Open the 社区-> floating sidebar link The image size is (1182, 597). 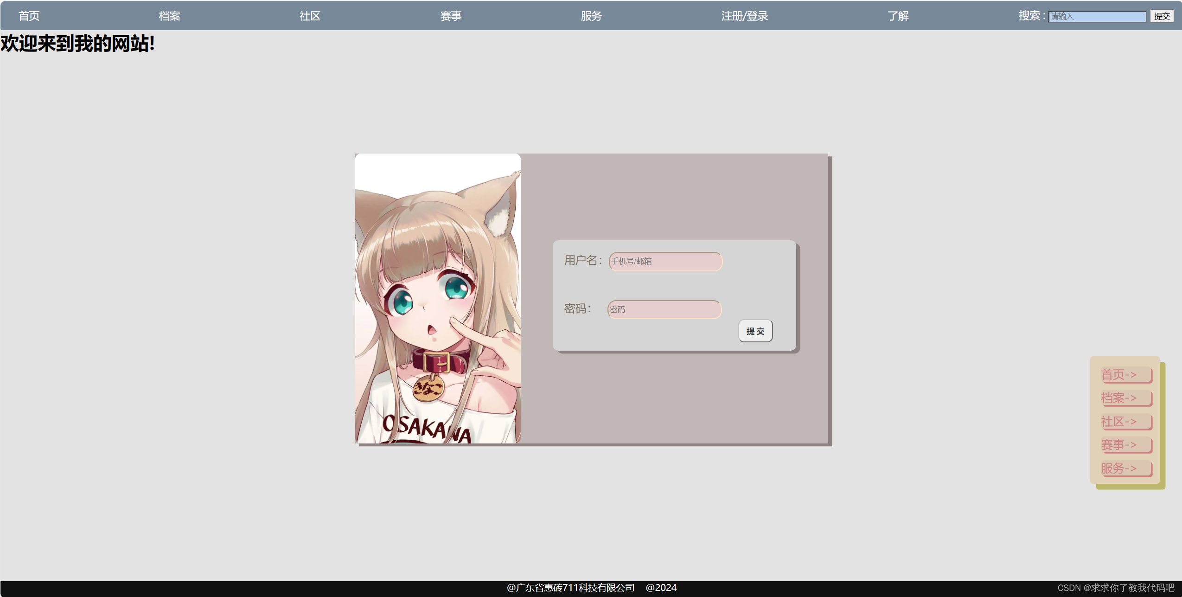tap(1118, 422)
